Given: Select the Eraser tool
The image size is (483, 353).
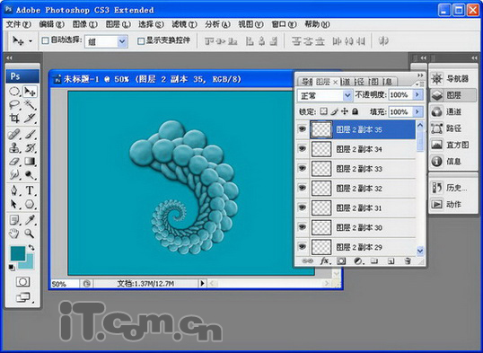Looking at the screenshot, I should click(x=14, y=162).
